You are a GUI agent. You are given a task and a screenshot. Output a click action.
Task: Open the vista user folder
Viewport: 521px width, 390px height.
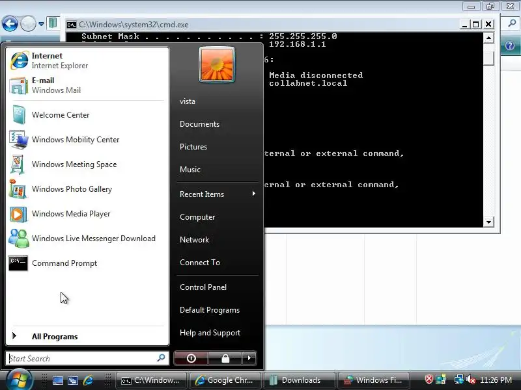pos(188,101)
